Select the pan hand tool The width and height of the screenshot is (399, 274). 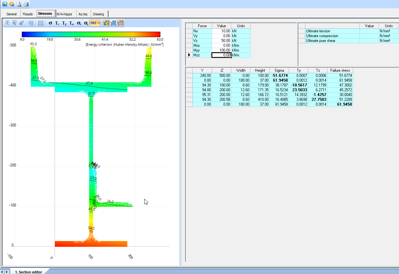pos(22,23)
